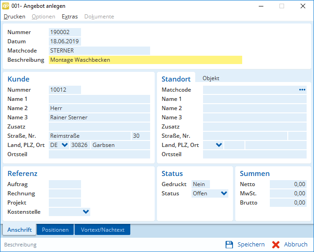
Task: Expand the Kunde country DE dropdown
Action: (x=64, y=145)
